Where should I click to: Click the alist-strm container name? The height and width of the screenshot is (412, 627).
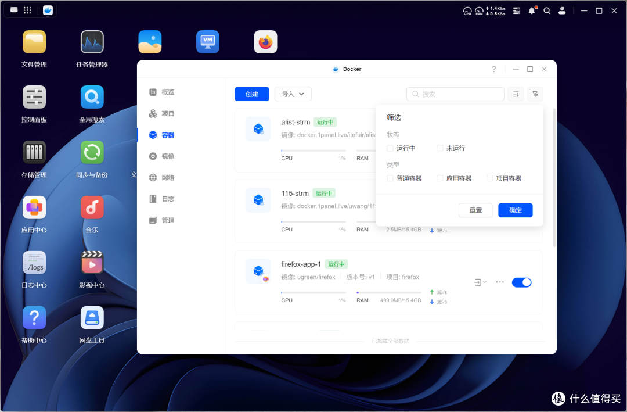pos(296,122)
